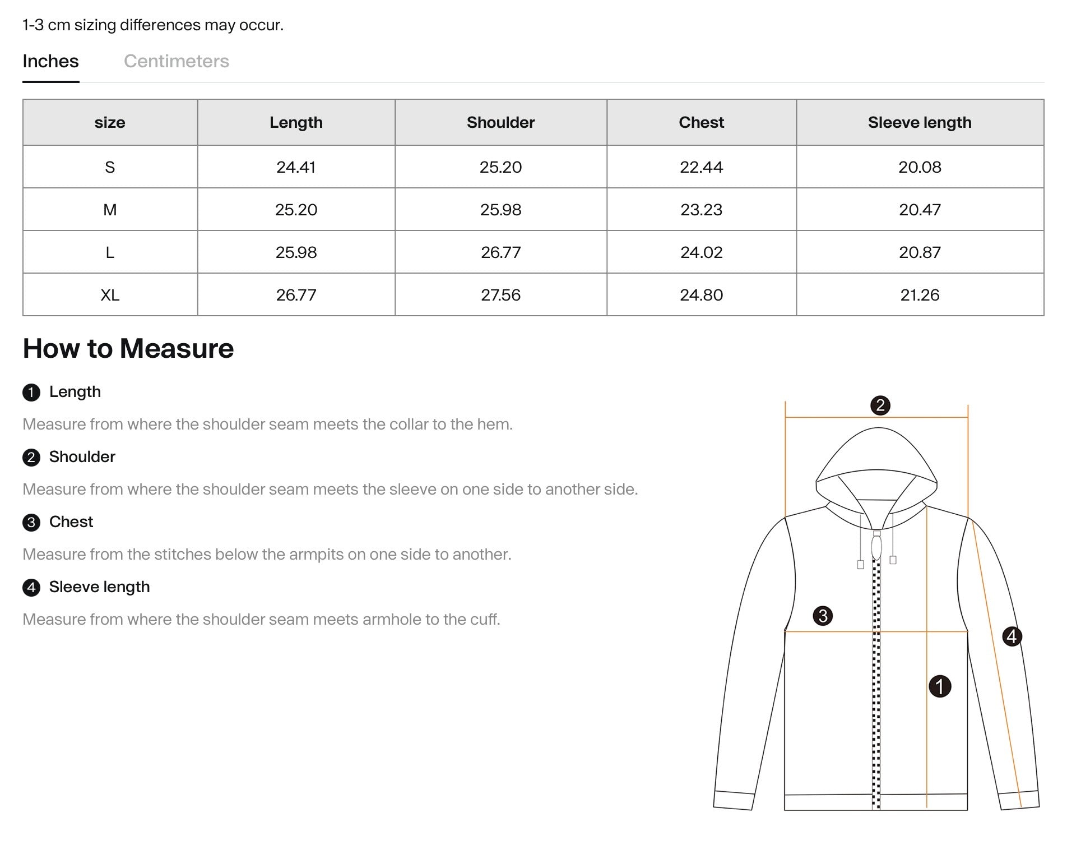1067x849 pixels.
Task: Click the number 4 bullet beside Sleeve length
Action: coord(31,587)
